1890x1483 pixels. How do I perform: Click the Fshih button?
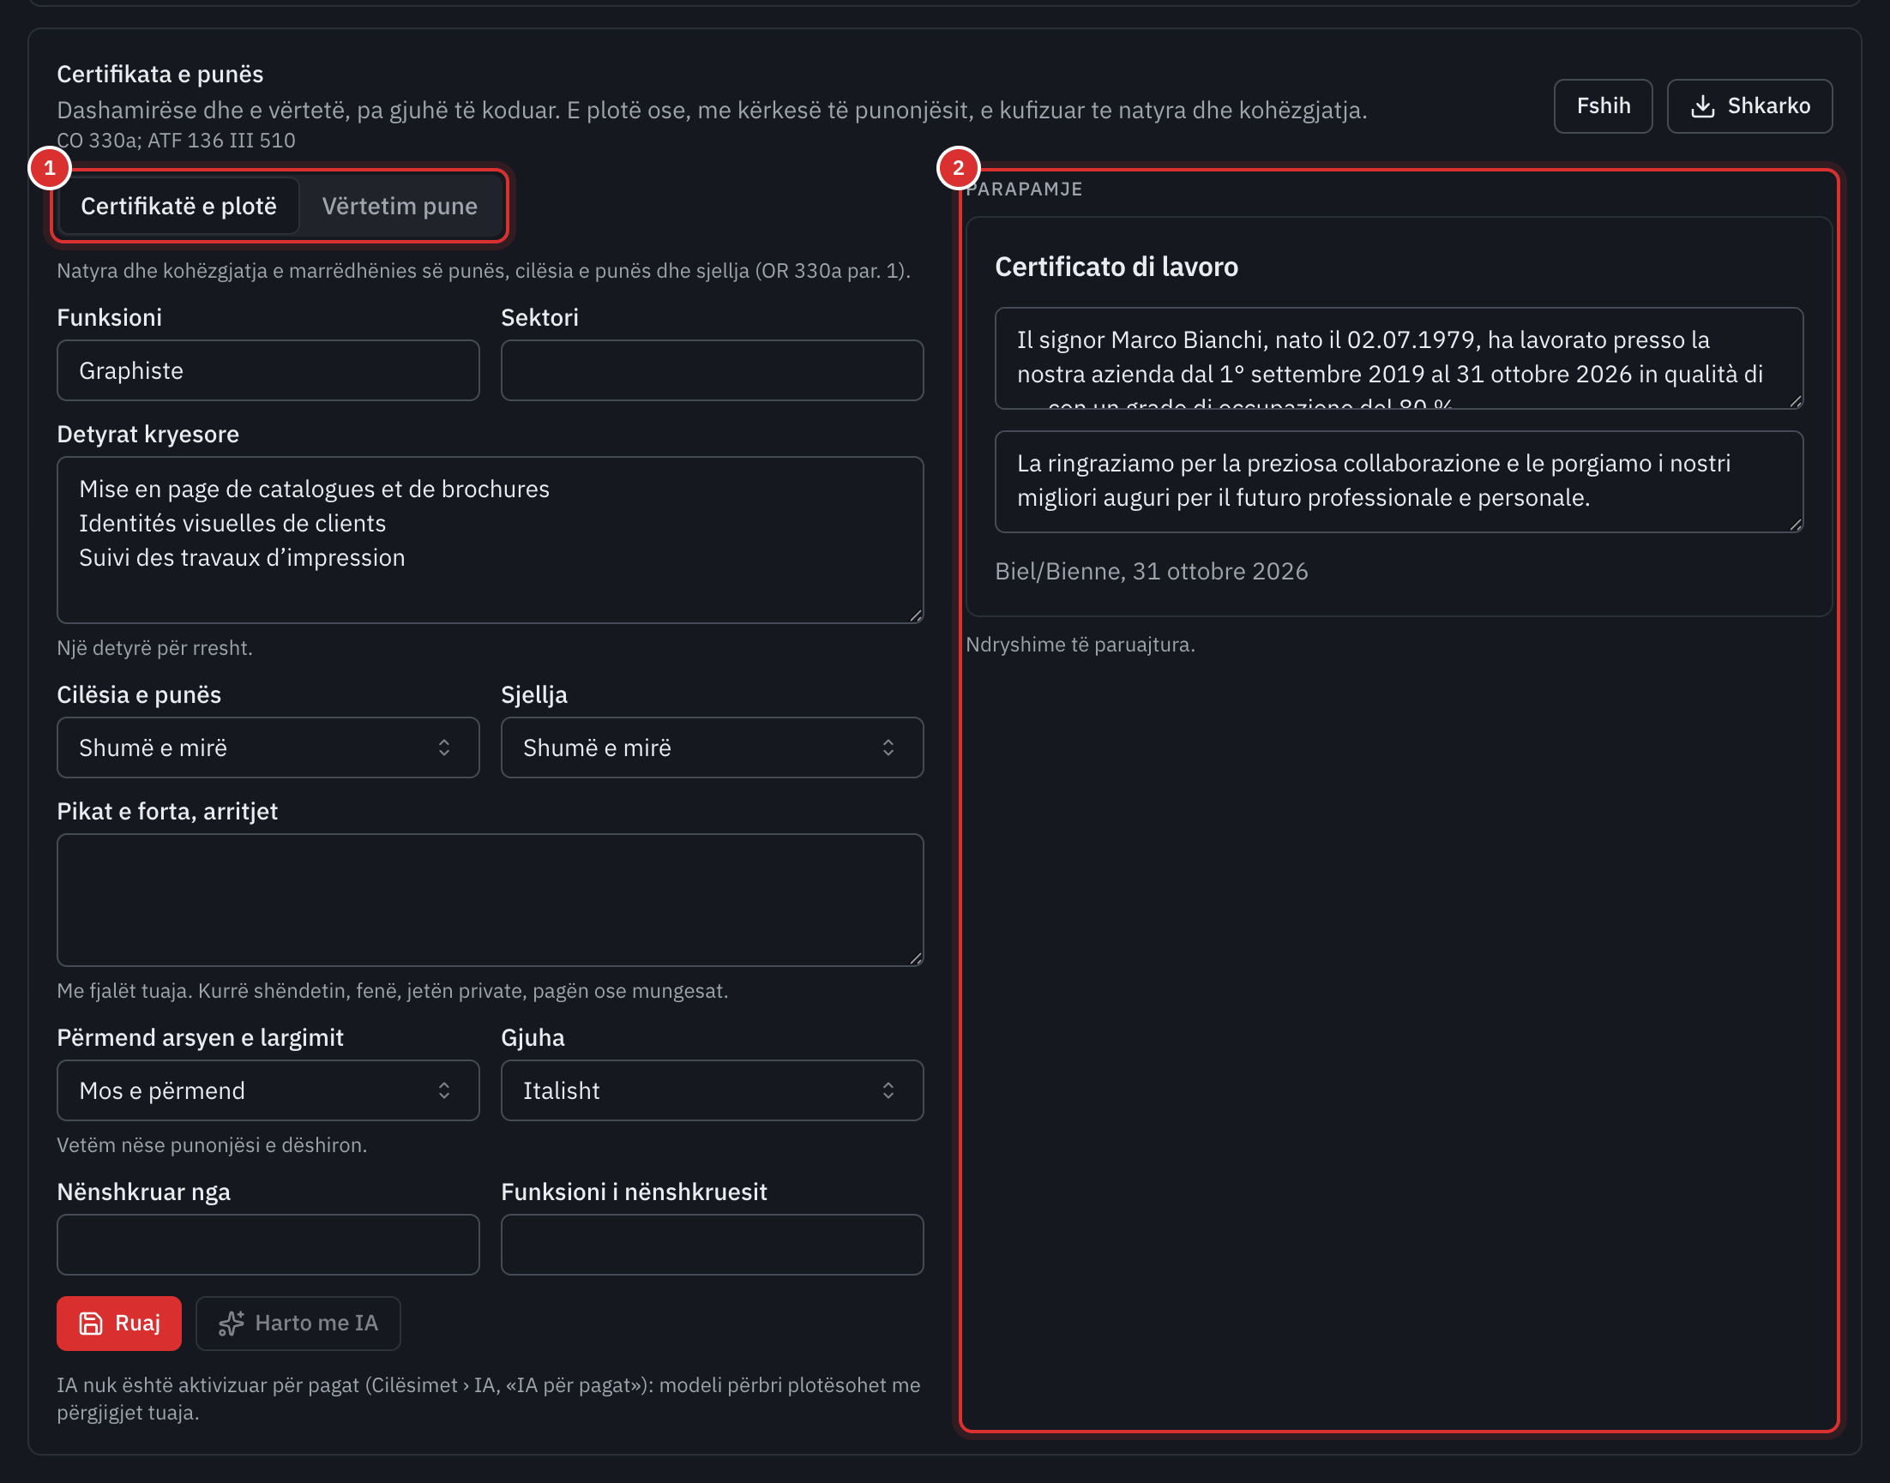tap(1604, 106)
